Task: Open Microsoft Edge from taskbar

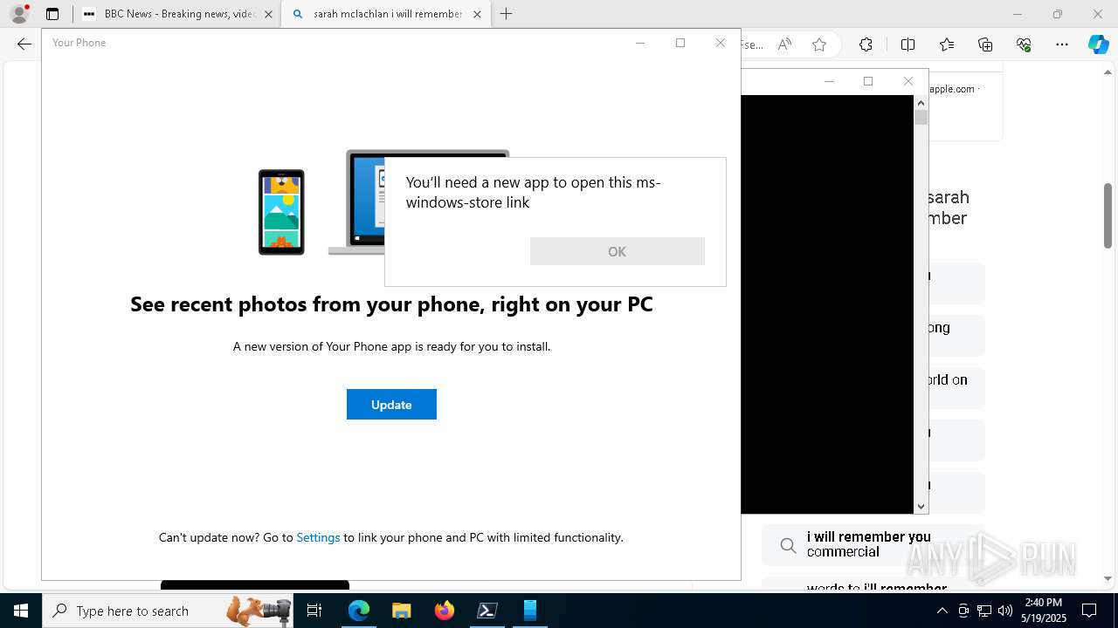Action: pos(359,611)
